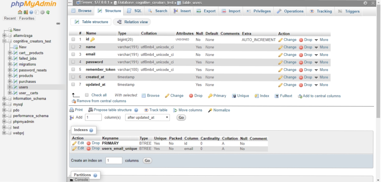
Task: Click the primary key icon next to id
Action: (x=92, y=40)
